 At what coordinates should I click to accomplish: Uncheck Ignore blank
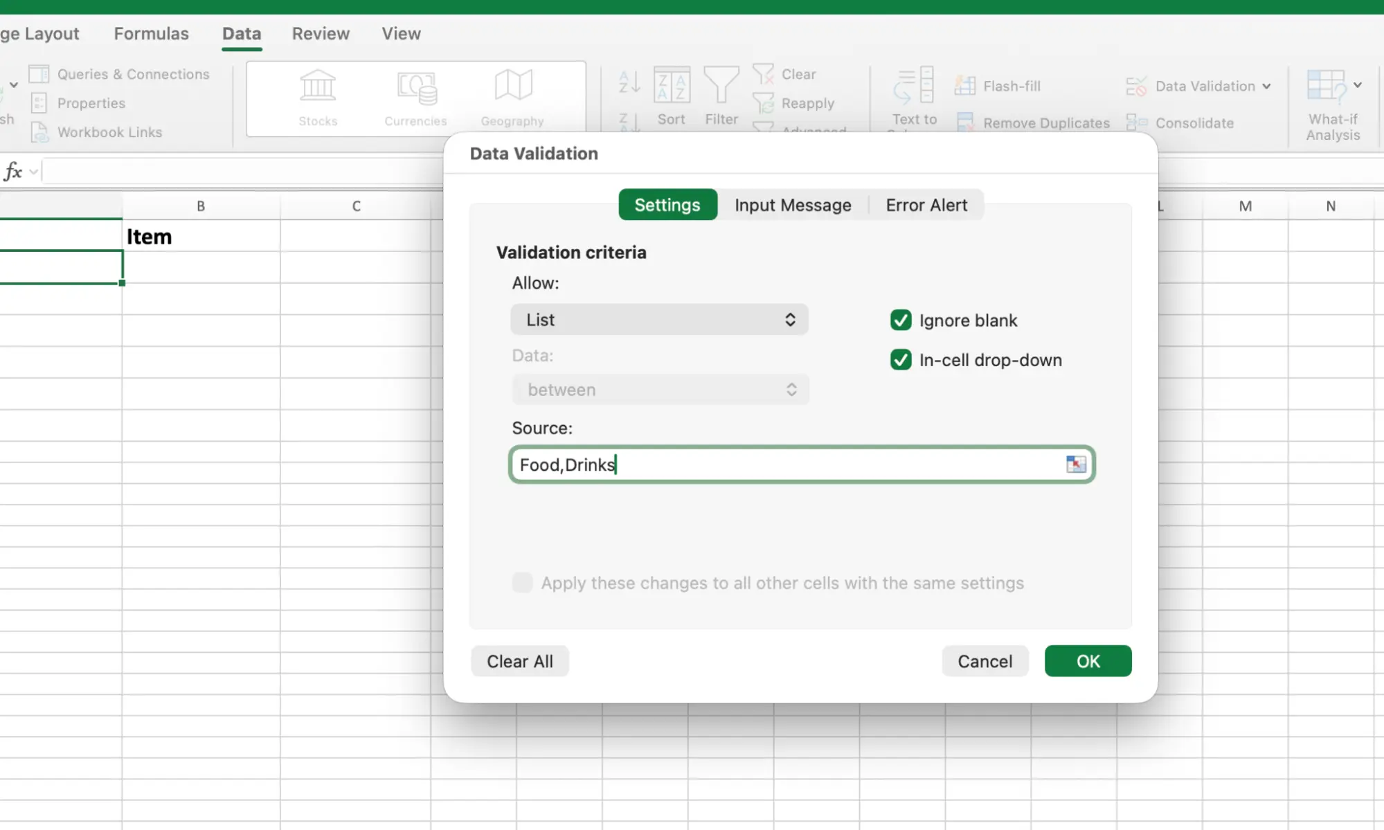click(x=900, y=320)
